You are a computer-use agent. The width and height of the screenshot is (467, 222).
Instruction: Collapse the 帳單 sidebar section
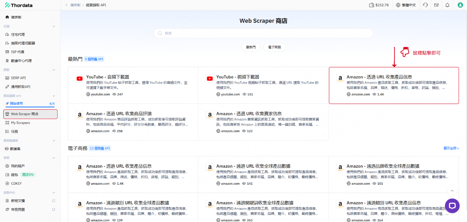click(x=54, y=158)
